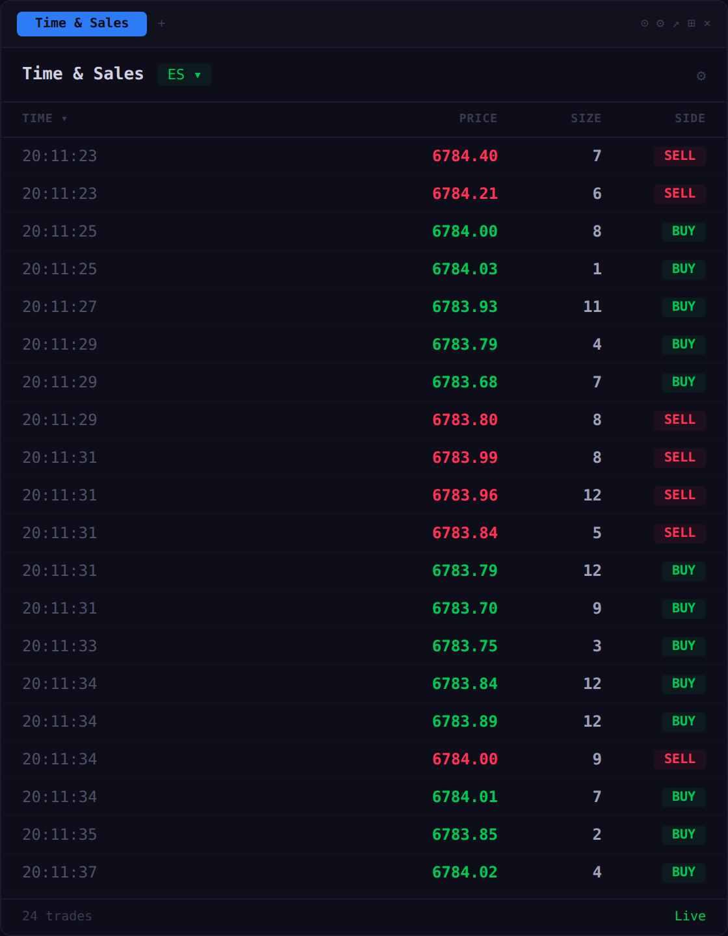The image size is (728, 936).
Task: Click the sort arrow next to TIME
Action: click(64, 119)
